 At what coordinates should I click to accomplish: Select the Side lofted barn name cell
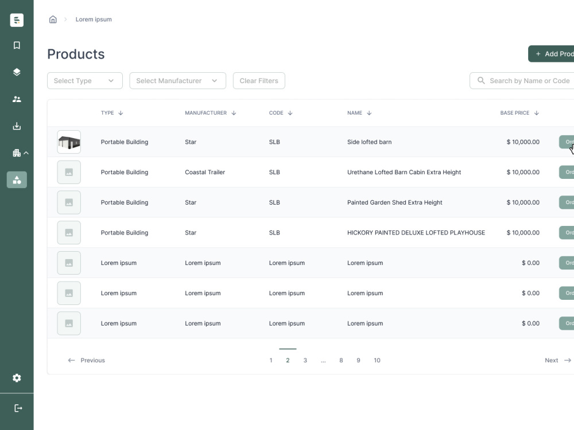tap(369, 142)
